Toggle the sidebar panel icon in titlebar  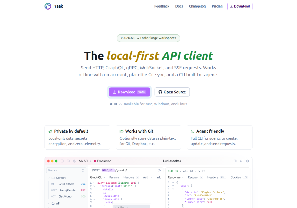pos(68,161)
